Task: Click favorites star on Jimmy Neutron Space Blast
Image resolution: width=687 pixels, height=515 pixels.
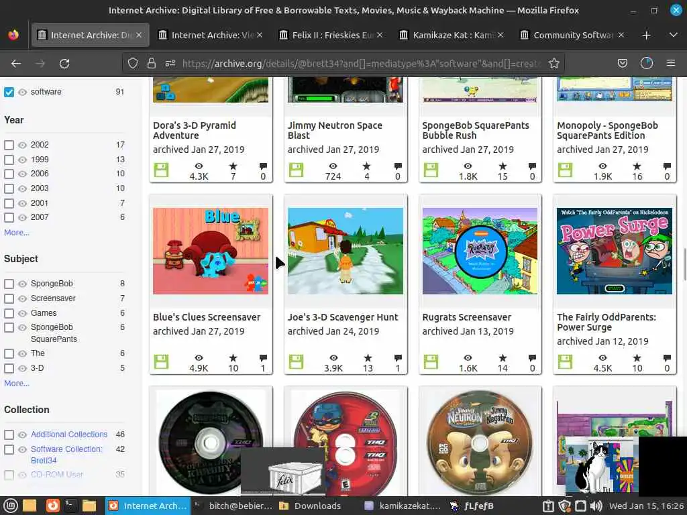Action: coord(367,166)
